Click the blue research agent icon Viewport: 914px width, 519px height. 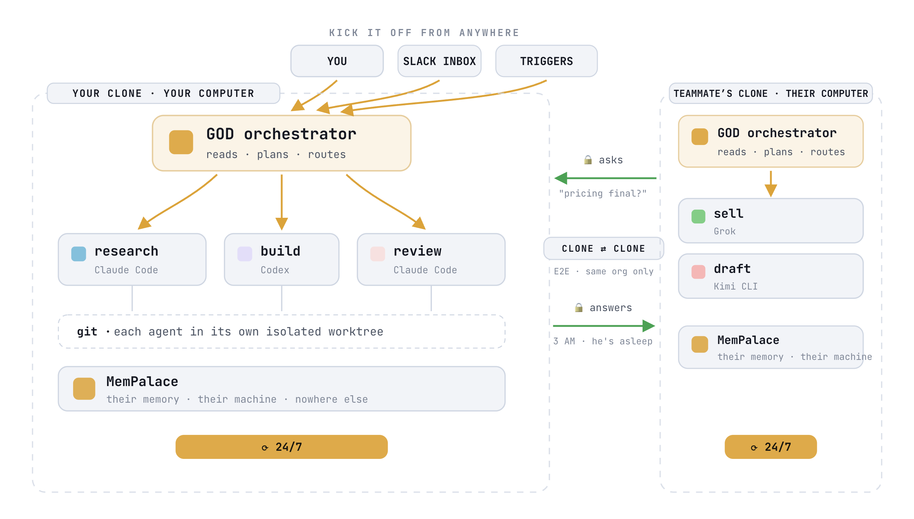78,254
